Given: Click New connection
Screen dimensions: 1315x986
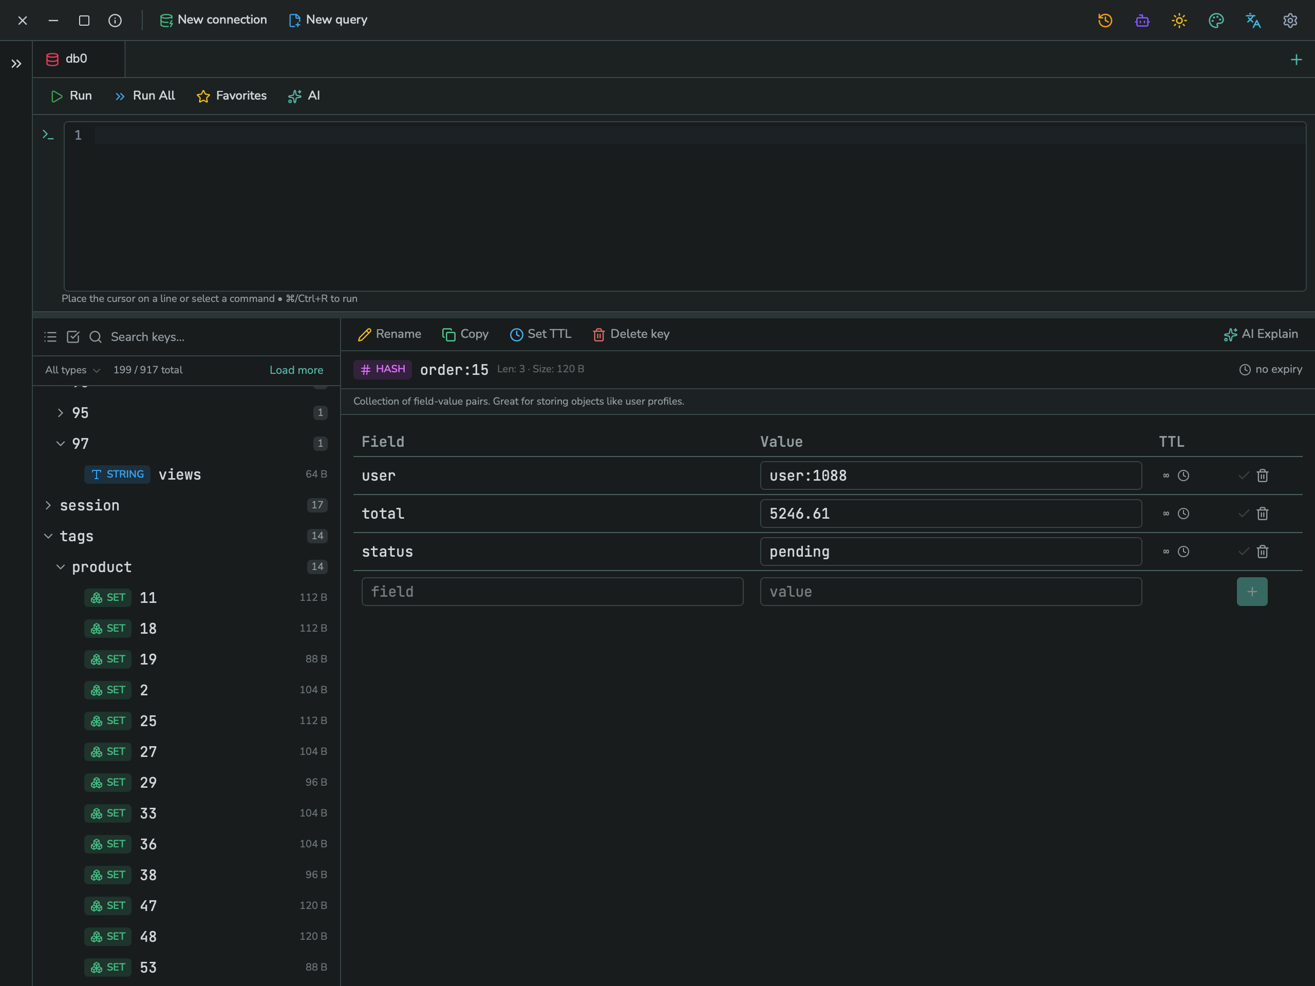Looking at the screenshot, I should (x=213, y=20).
